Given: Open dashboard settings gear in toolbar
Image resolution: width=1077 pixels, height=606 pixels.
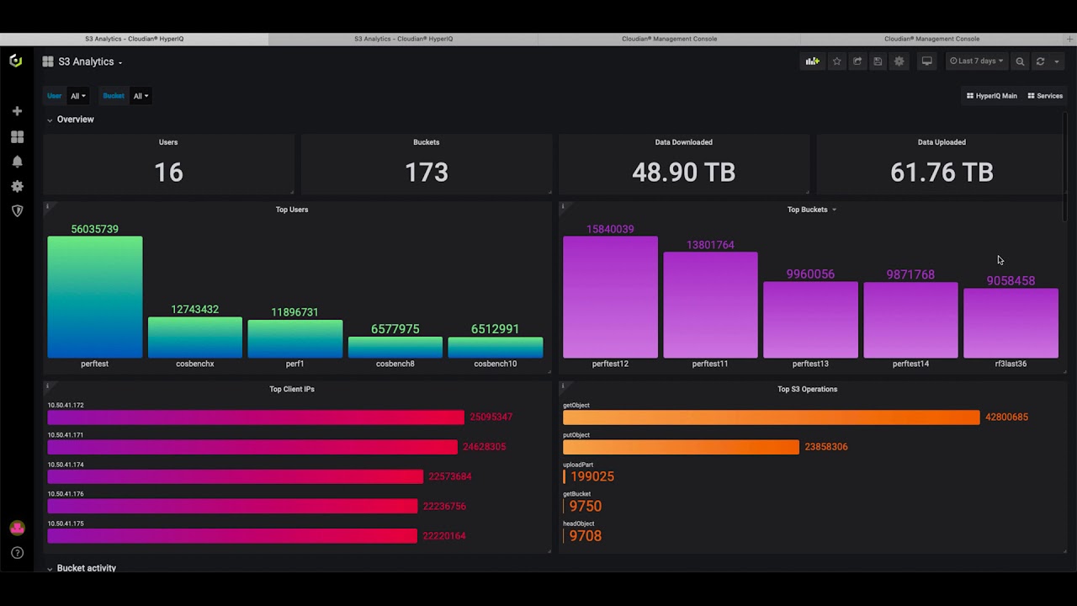Looking at the screenshot, I should click(x=899, y=61).
